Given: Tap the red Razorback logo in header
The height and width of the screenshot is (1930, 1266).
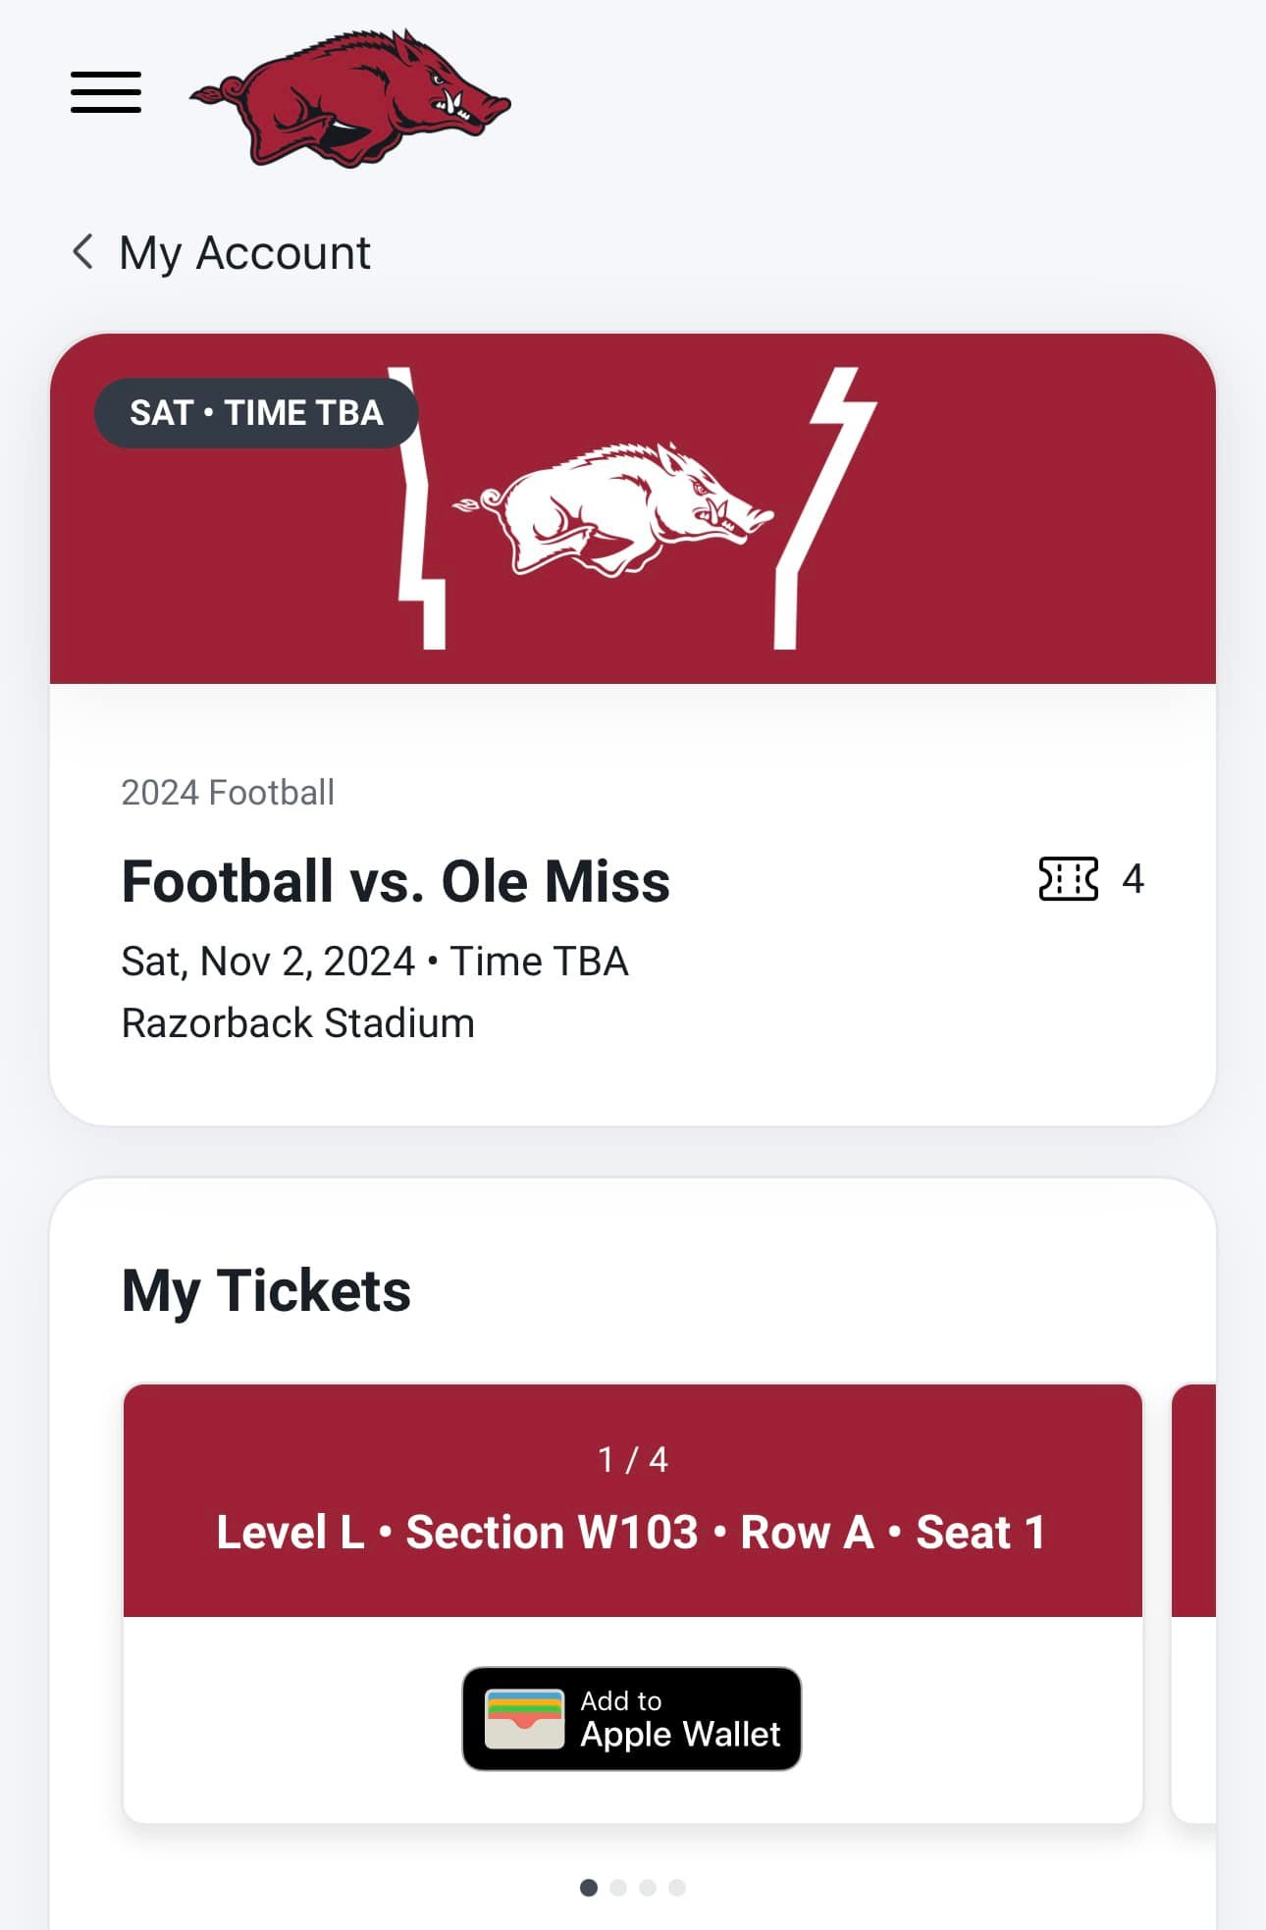Looking at the screenshot, I should (350, 98).
